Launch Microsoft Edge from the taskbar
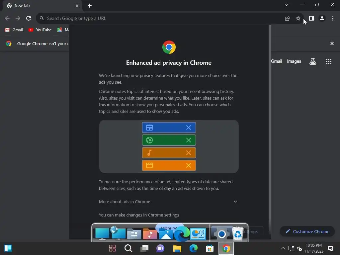The width and height of the screenshot is (340, 255). coord(194,248)
